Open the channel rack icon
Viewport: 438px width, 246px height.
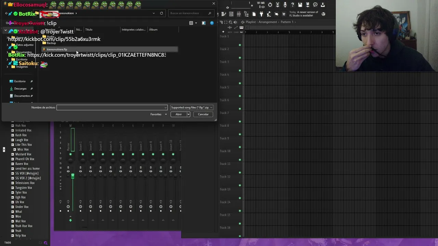coord(231,14)
